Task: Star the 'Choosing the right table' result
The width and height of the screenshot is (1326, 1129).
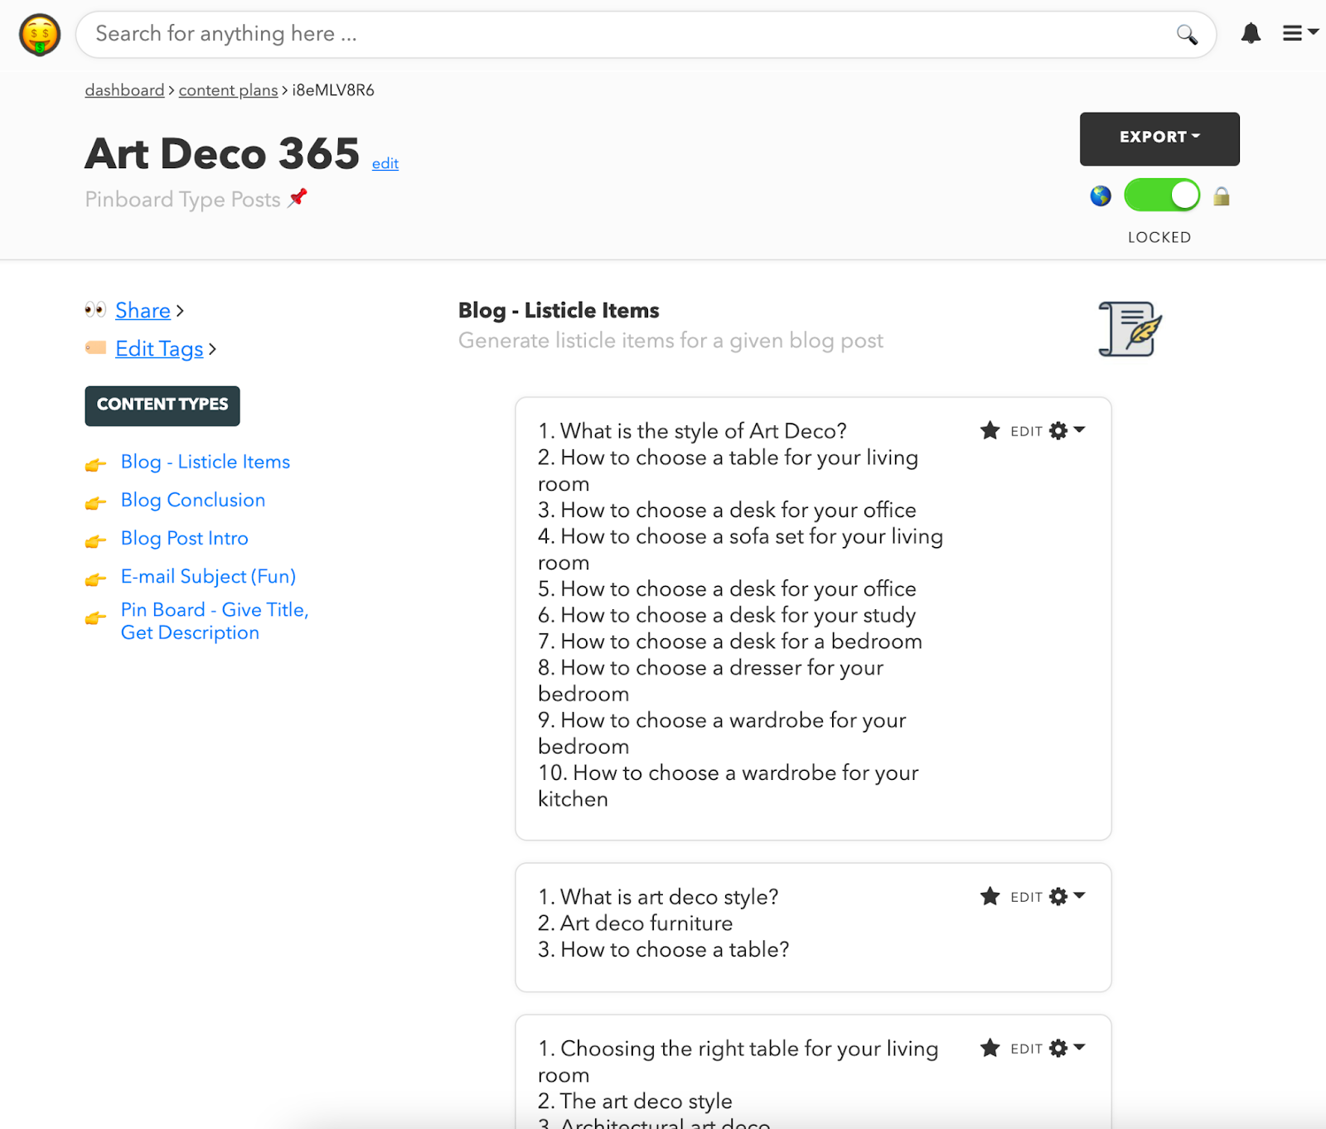Action: (x=990, y=1048)
